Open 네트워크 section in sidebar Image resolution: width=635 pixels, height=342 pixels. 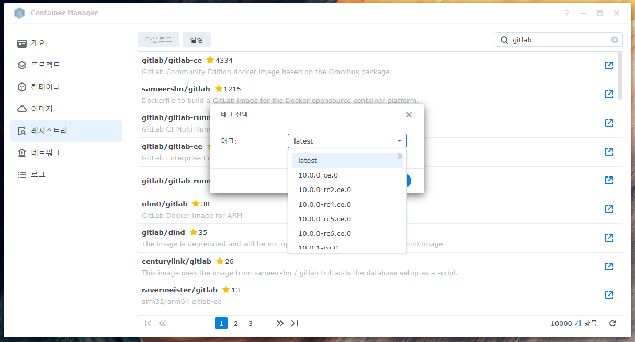click(x=66, y=153)
